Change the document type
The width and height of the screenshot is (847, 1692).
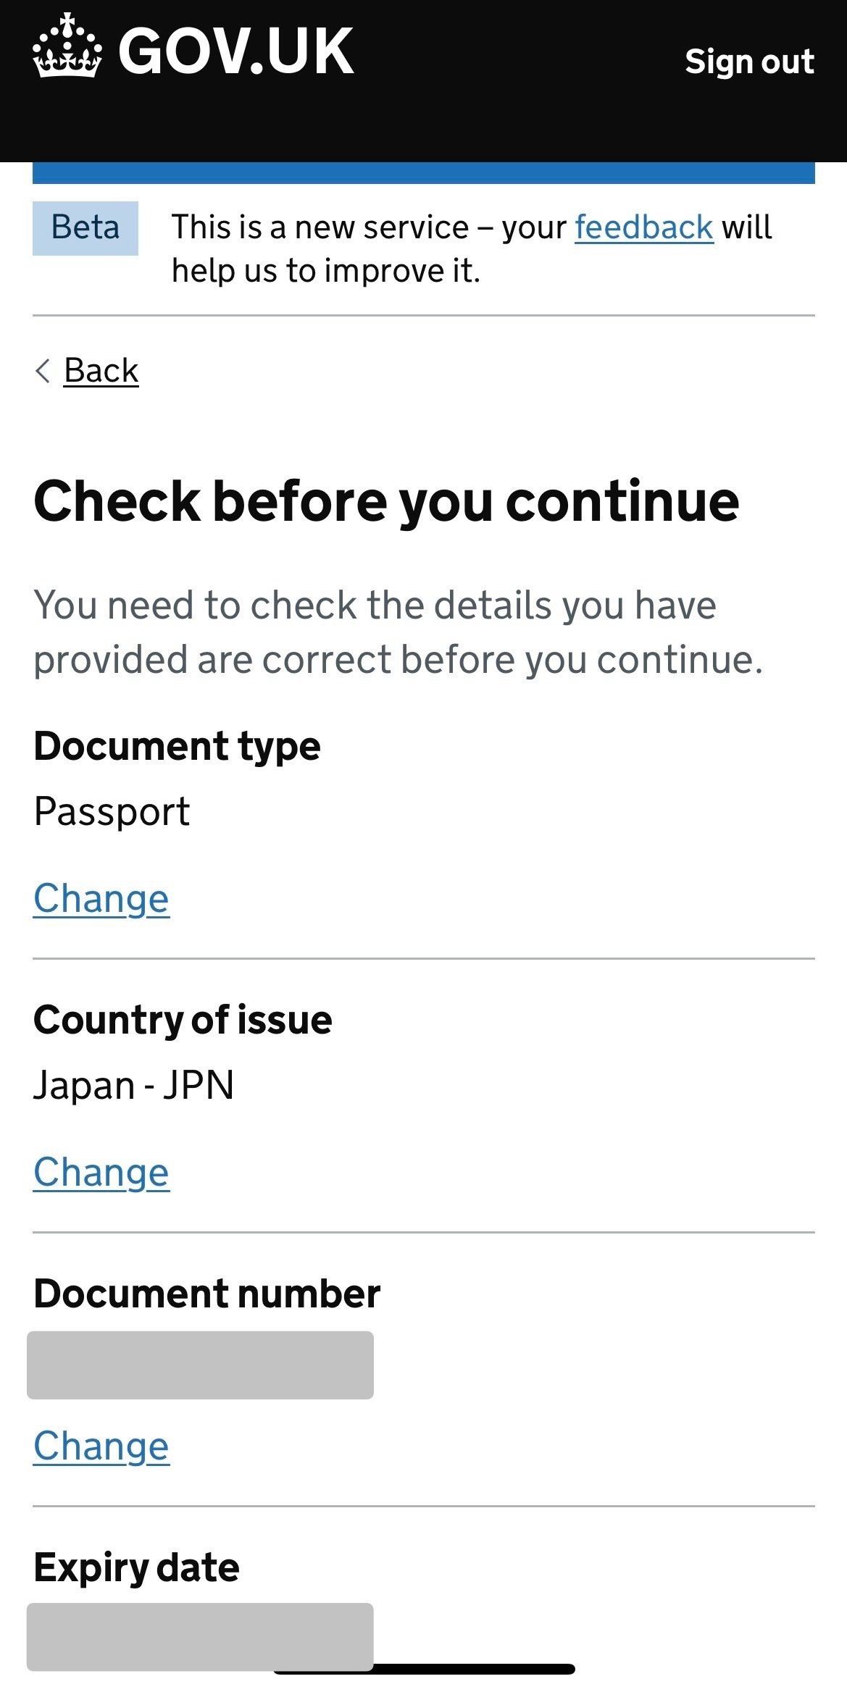tap(101, 900)
